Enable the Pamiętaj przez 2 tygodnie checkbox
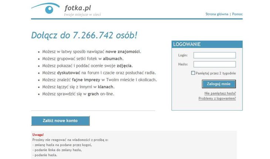Image resolution: width=270 pixels, height=159 pixels. (193, 73)
